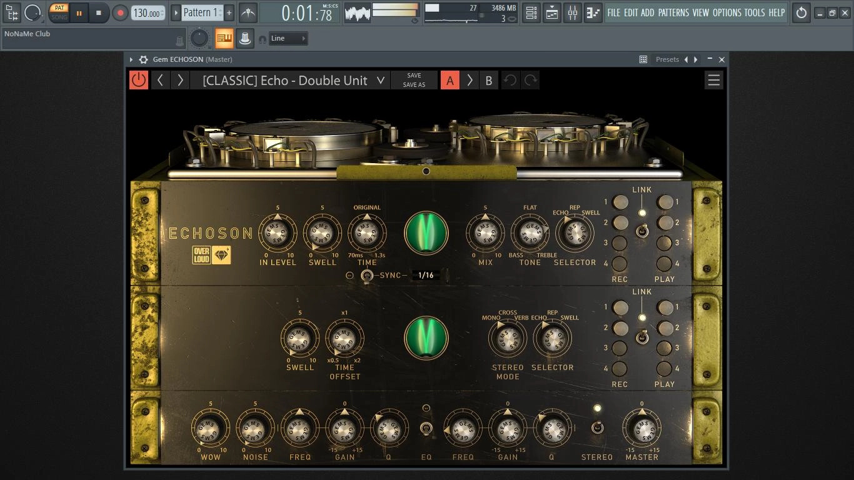The width and height of the screenshot is (854, 480).
Task: Click the tempo field showing 130.000
Action: click(148, 12)
